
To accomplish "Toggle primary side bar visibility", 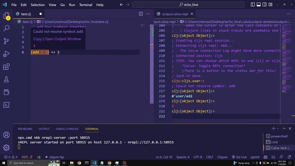I will (253, 5).
